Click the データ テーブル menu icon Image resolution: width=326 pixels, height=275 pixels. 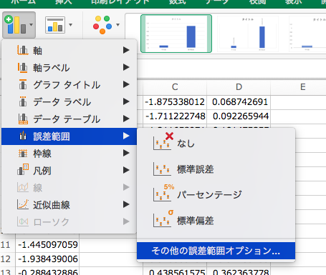[x=23, y=119]
